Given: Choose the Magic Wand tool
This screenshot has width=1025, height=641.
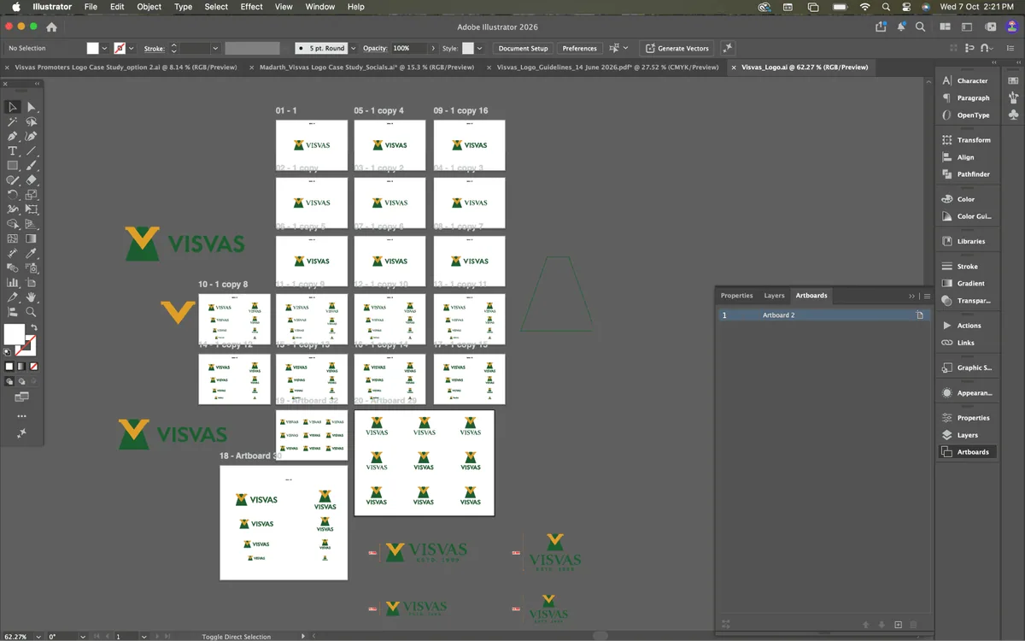Looking at the screenshot, I should point(13,121).
